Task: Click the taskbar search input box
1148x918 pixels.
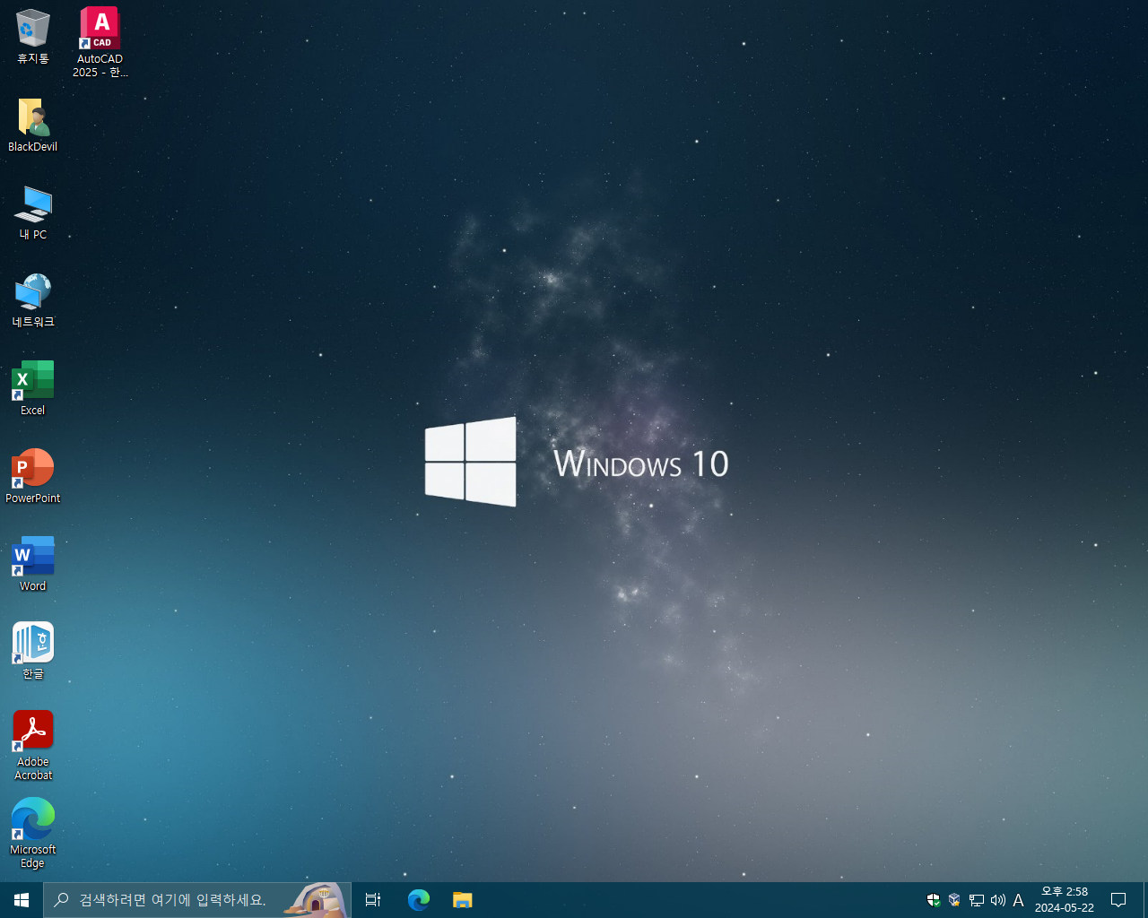Action: pos(197,900)
